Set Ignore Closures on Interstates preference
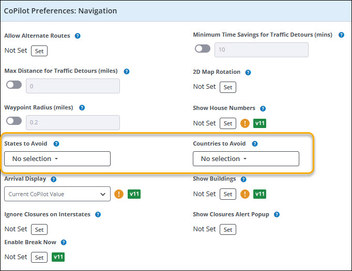Screen dimensions: 352x271 tap(39, 229)
